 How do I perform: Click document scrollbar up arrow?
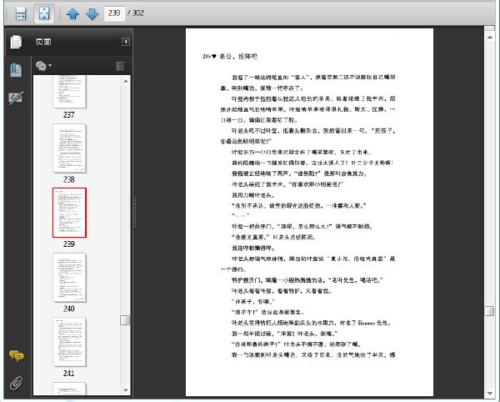tap(489, 38)
